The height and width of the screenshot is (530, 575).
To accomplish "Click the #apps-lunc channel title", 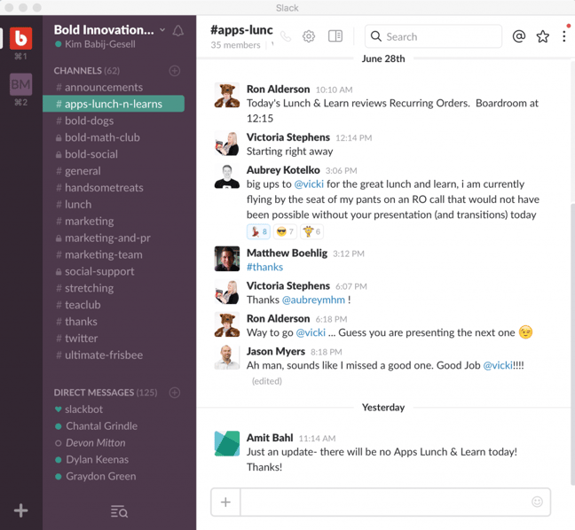I will [241, 30].
